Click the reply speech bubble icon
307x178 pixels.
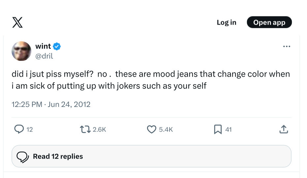pyautogui.click(x=19, y=130)
